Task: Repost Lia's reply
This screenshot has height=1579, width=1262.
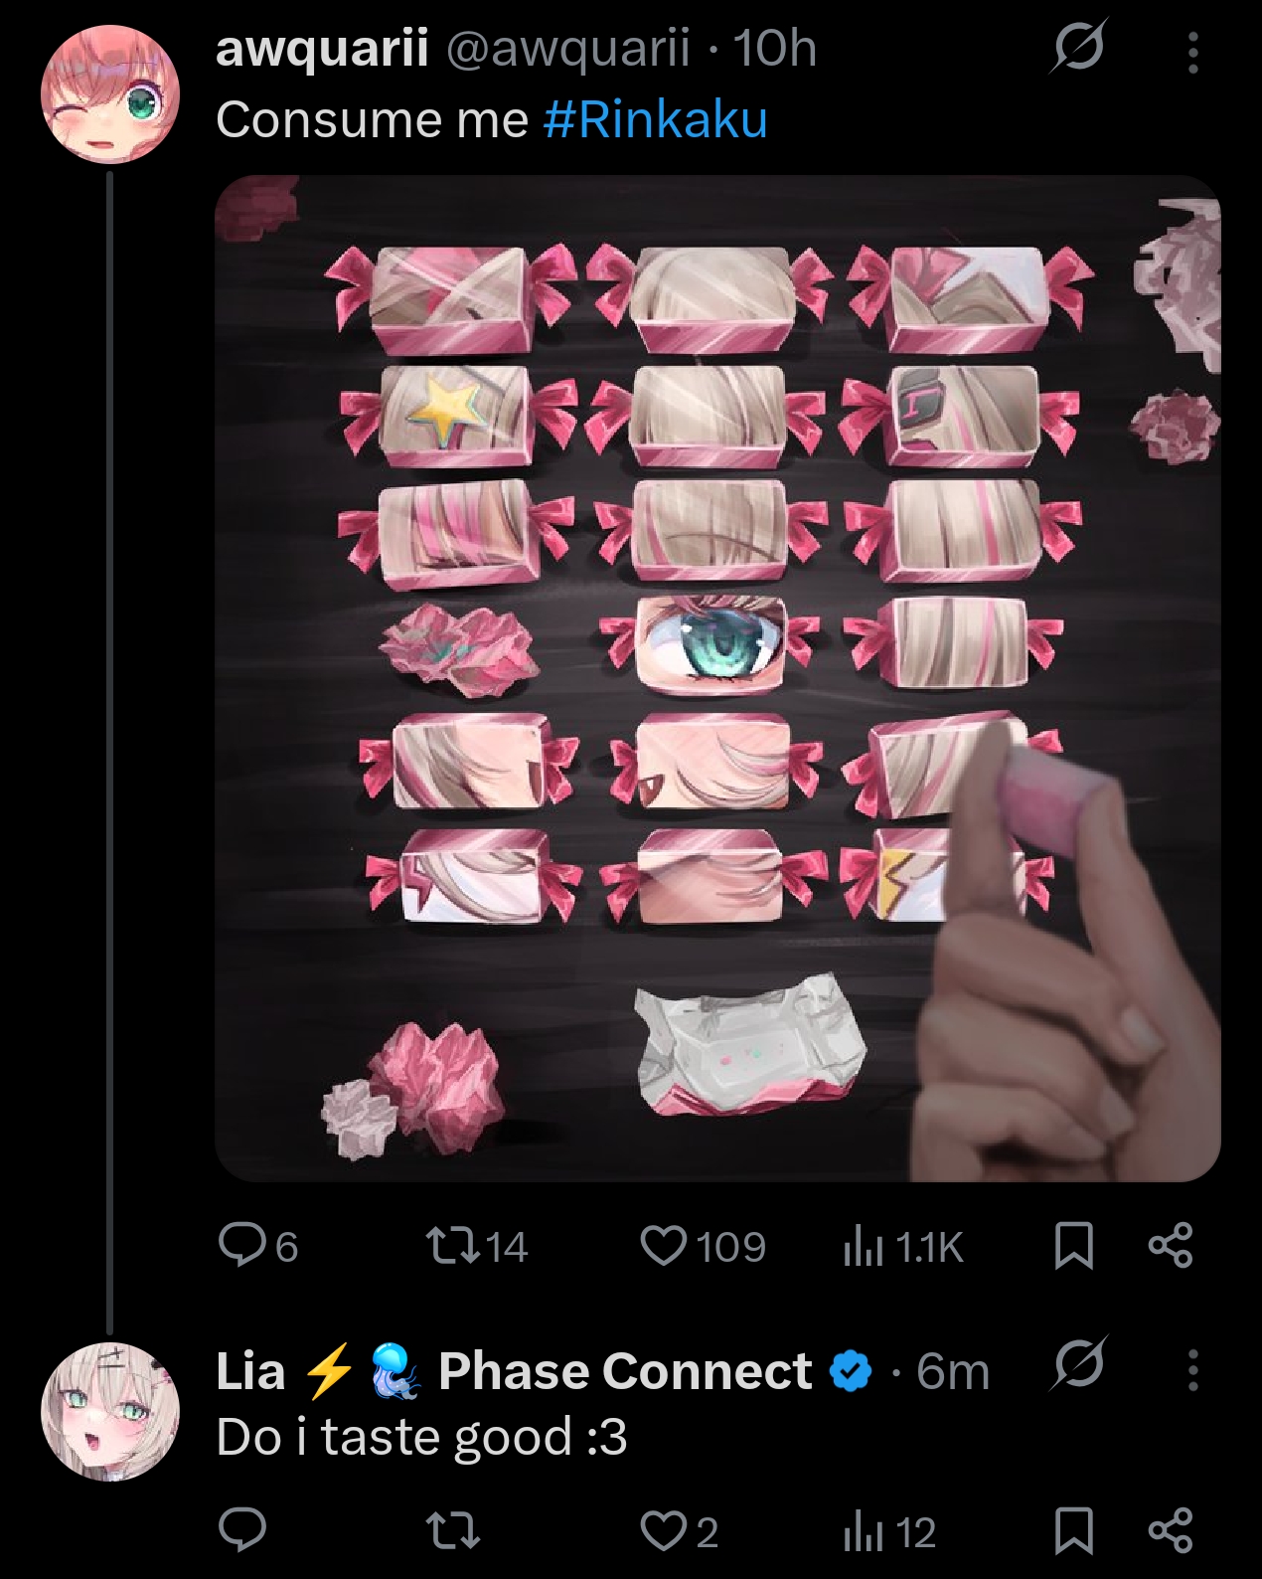Action: click(x=452, y=1531)
